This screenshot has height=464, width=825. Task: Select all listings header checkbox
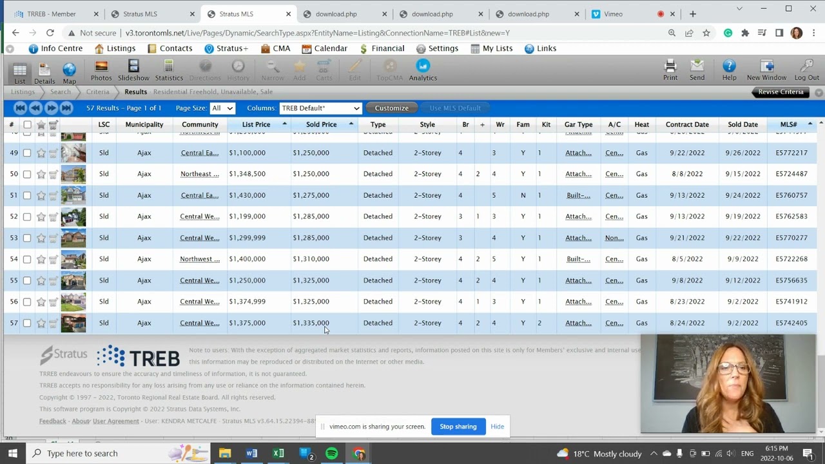point(27,124)
